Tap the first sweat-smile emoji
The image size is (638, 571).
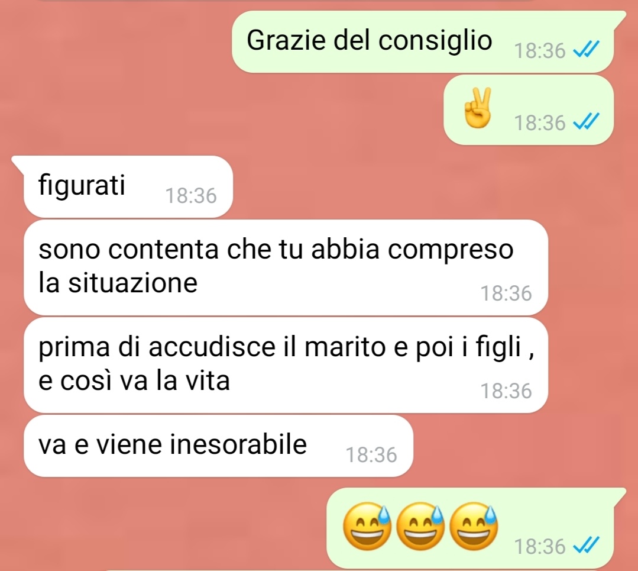[x=367, y=526]
